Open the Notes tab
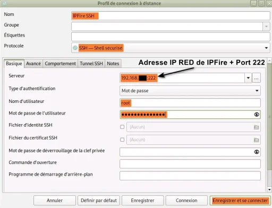This screenshot has width=272, height=208. (113, 64)
